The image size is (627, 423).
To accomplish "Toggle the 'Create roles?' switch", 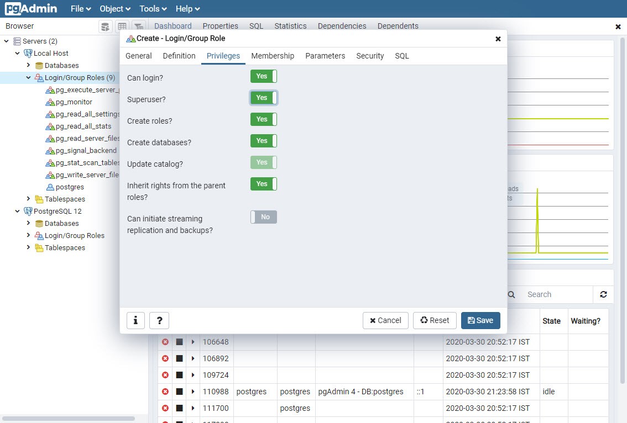I will tap(264, 119).
